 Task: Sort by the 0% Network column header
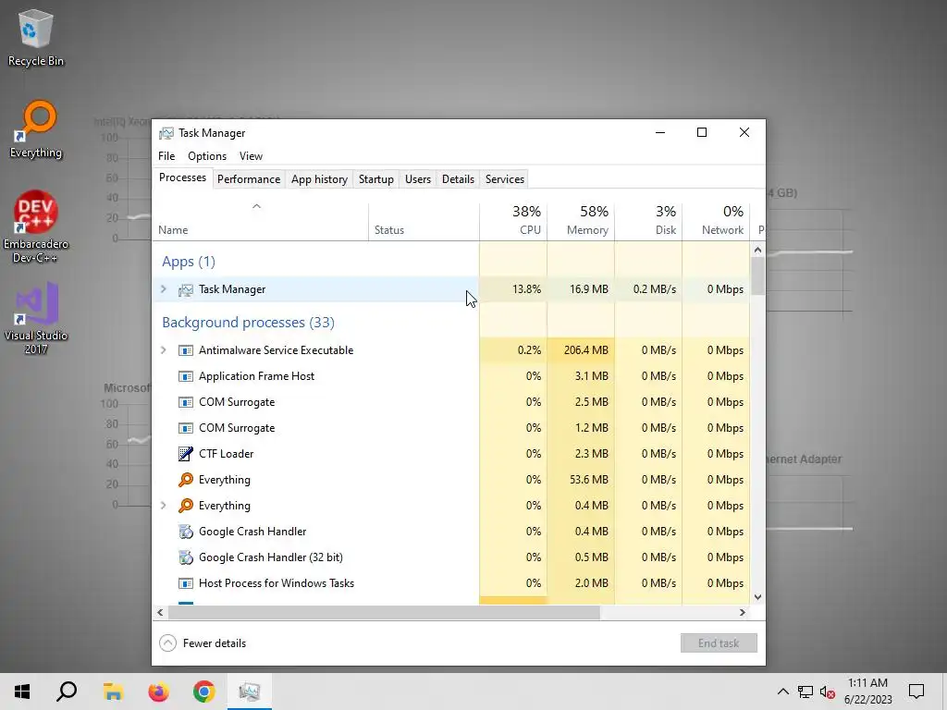(717, 222)
